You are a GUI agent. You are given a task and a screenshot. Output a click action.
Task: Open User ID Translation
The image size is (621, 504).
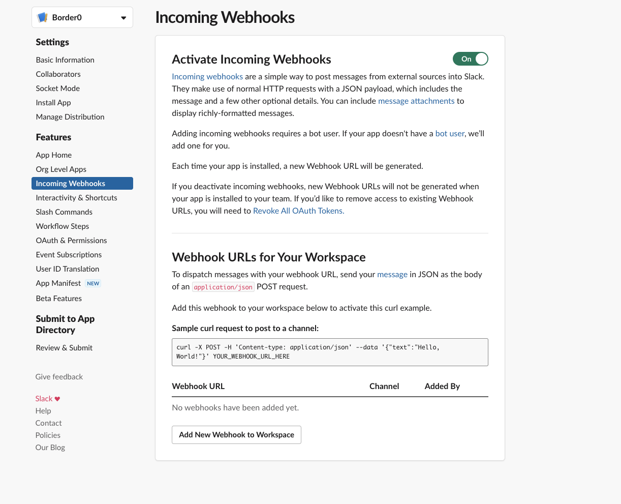(x=68, y=269)
